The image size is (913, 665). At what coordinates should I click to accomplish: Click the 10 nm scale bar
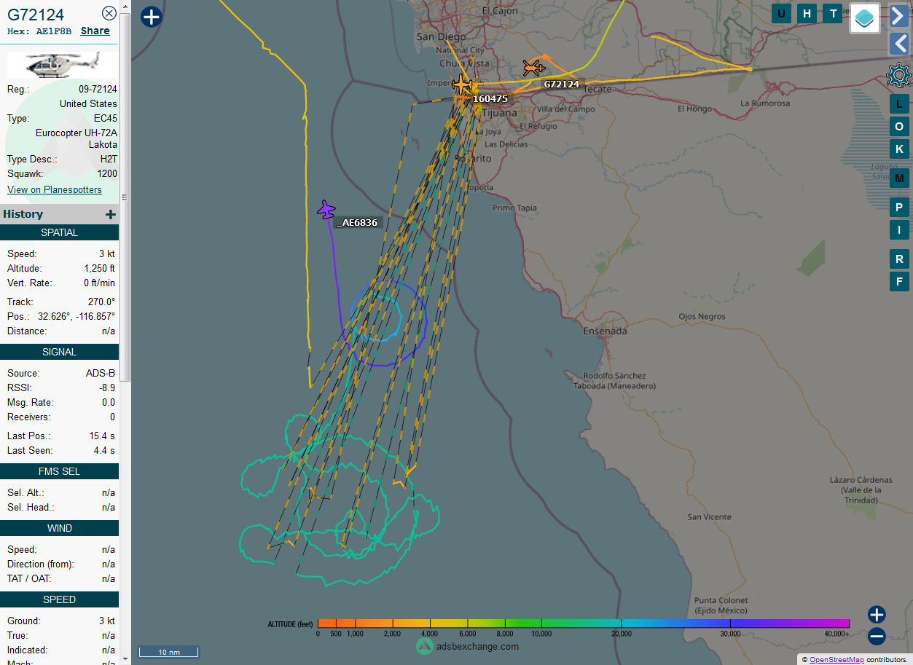(x=169, y=652)
